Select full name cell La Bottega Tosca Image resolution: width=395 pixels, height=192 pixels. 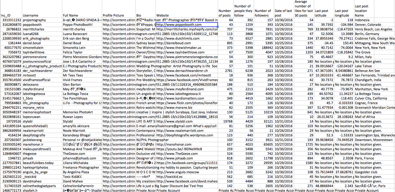82,94
